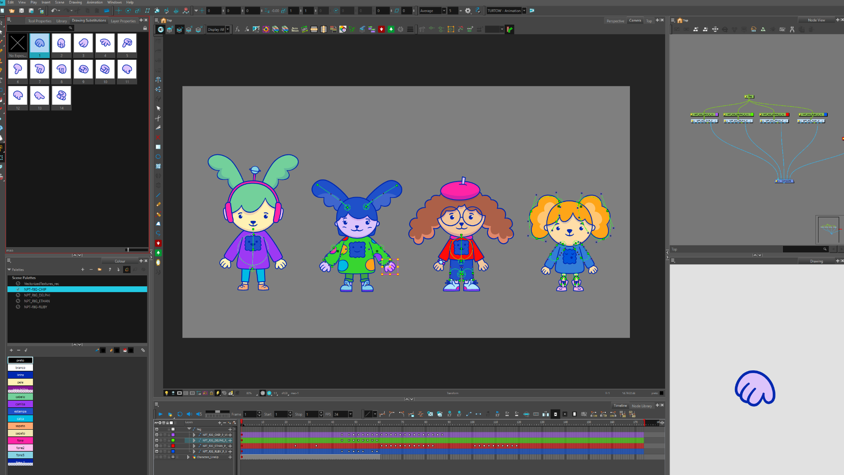Select hand drawing substitution thumbnail 5
Image resolution: width=844 pixels, height=475 pixels.
(127, 44)
